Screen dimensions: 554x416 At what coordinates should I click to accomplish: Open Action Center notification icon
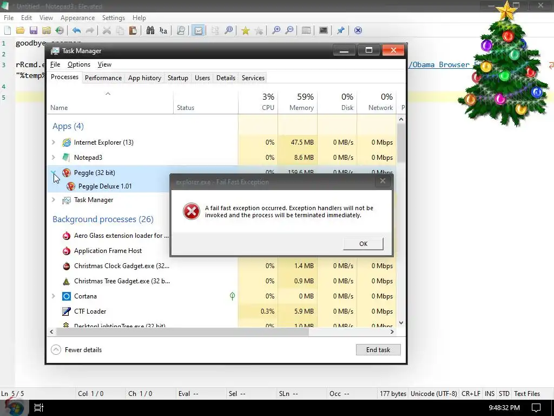[x=536, y=408]
